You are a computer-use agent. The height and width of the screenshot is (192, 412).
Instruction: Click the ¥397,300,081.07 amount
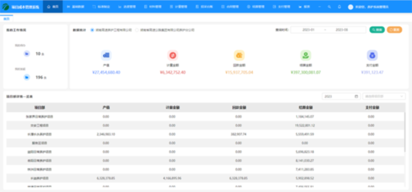click(x=305, y=72)
